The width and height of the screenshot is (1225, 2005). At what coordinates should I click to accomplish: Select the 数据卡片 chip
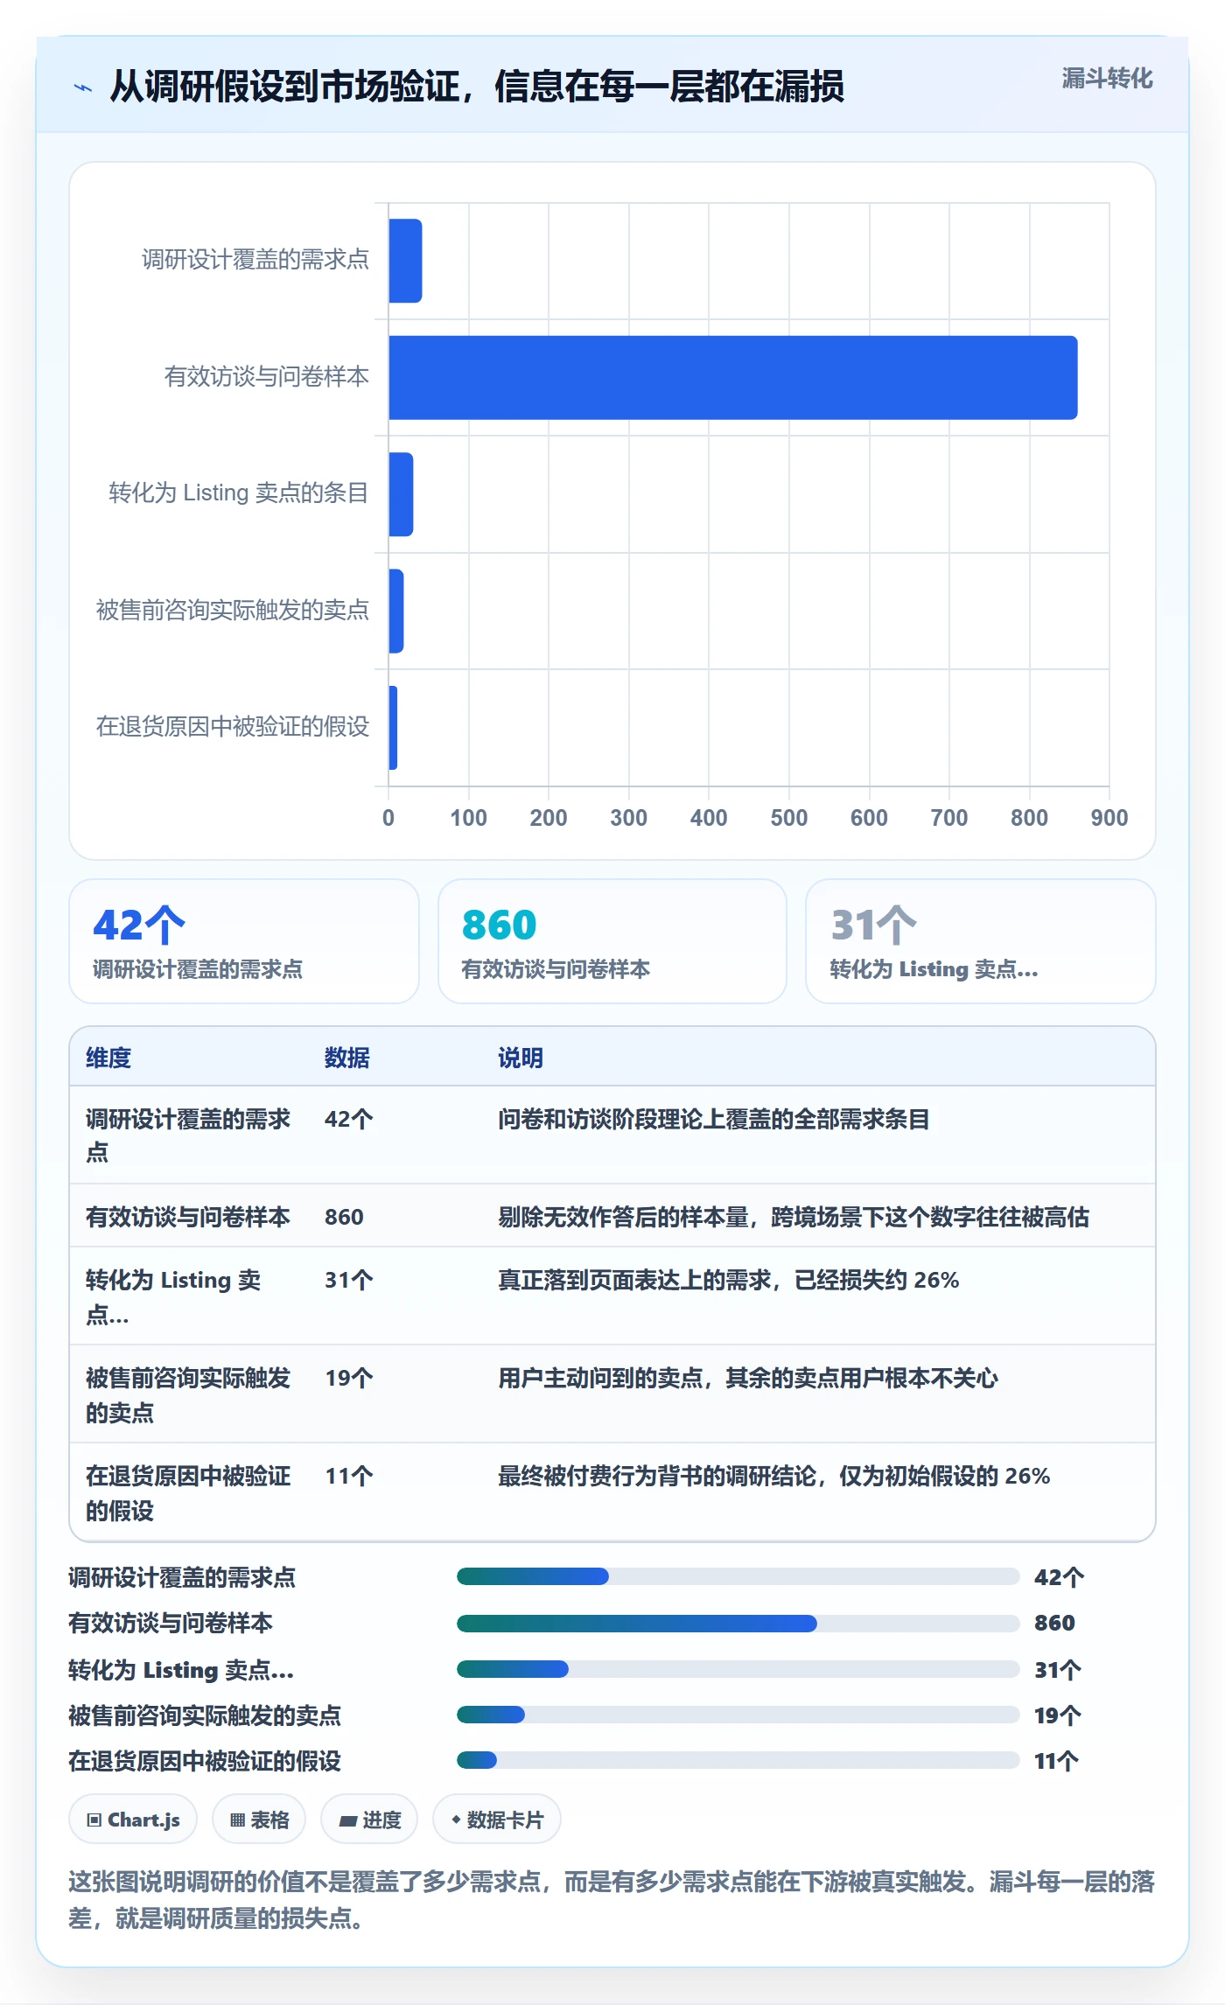pyautogui.click(x=497, y=1820)
